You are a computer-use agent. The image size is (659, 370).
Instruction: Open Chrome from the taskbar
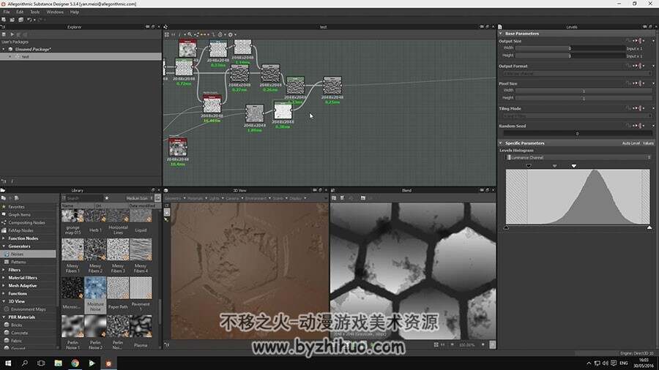75,363
